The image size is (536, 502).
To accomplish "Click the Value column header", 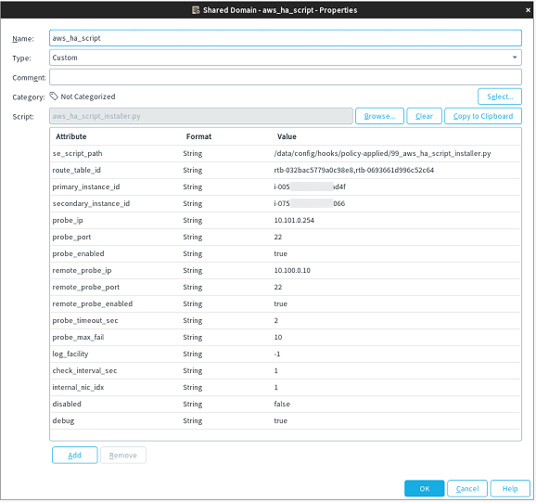I will click(x=287, y=136).
